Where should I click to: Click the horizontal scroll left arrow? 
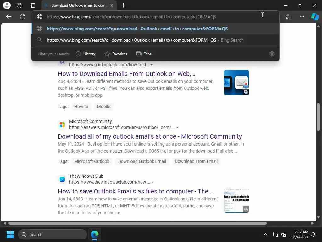[5, 223]
